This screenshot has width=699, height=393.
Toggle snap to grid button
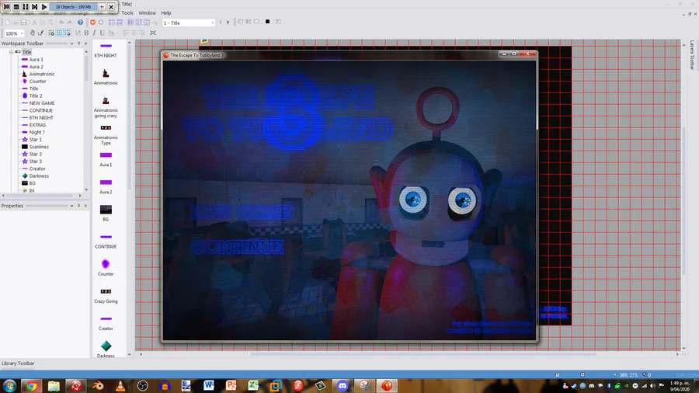68,33
